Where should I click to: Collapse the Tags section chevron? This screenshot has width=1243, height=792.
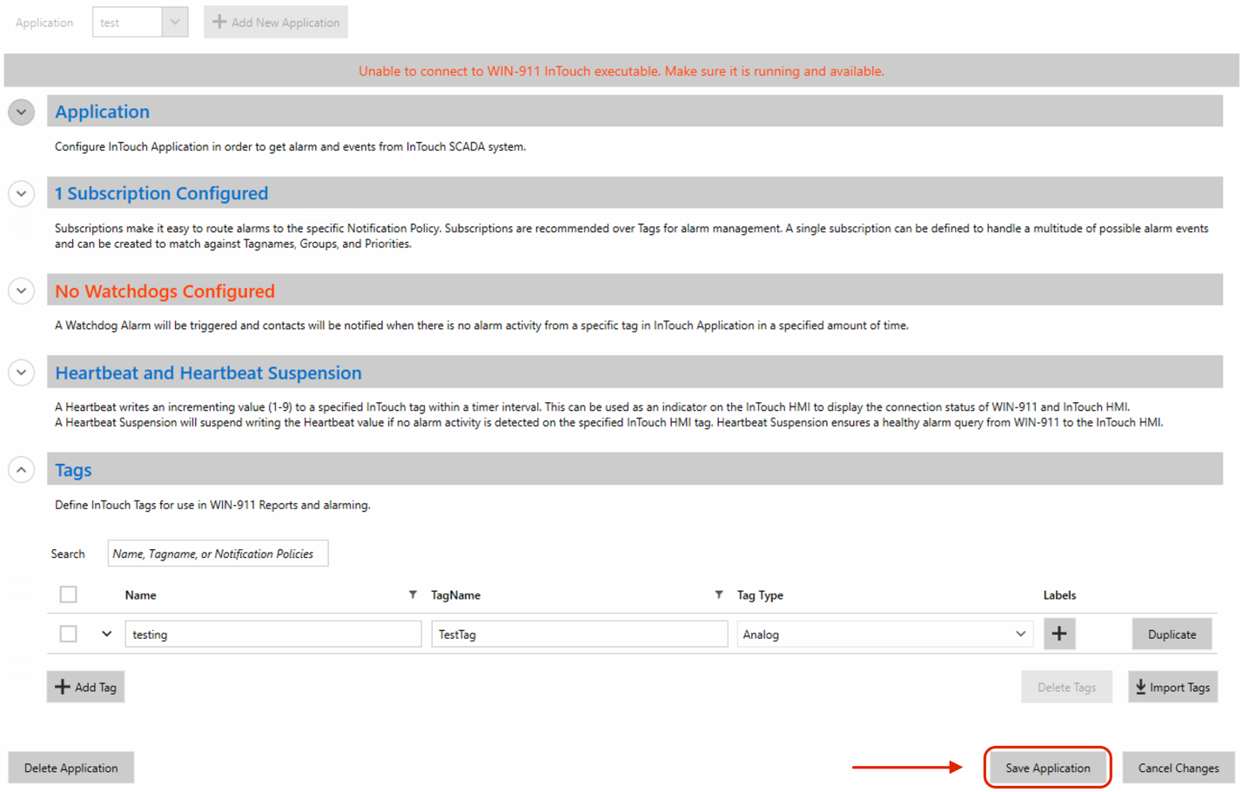[x=21, y=470]
